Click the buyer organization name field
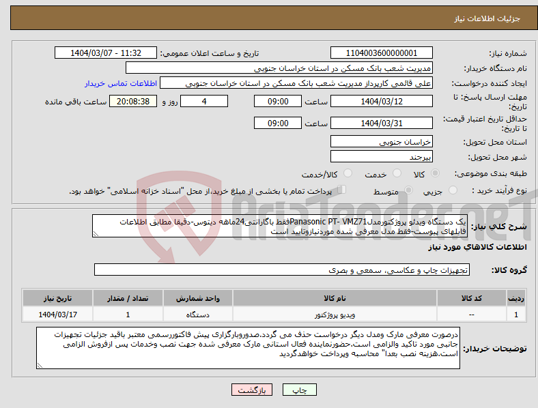This screenshot has height=408, width=538. tap(279, 68)
